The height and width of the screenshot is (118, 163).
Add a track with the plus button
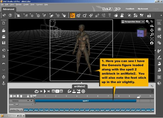pyautogui.click(x=11, y=96)
